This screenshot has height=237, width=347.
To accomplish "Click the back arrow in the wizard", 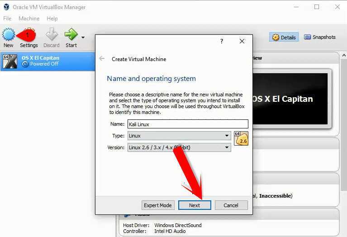I will [x=102, y=58].
